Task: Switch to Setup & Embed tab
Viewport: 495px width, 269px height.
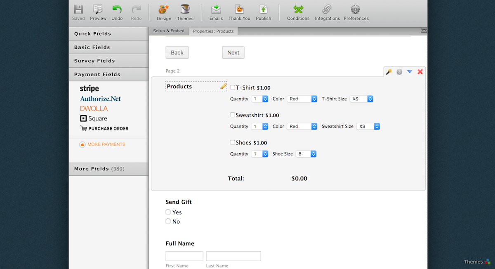Action: pyautogui.click(x=169, y=31)
